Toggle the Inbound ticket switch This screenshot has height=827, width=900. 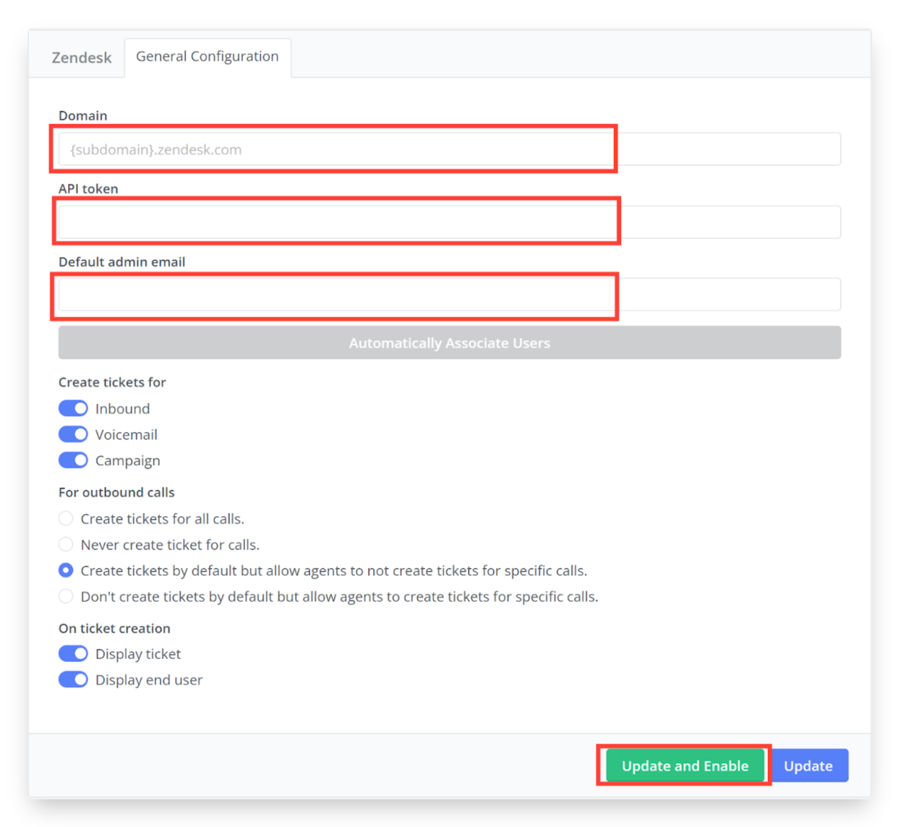(73, 408)
